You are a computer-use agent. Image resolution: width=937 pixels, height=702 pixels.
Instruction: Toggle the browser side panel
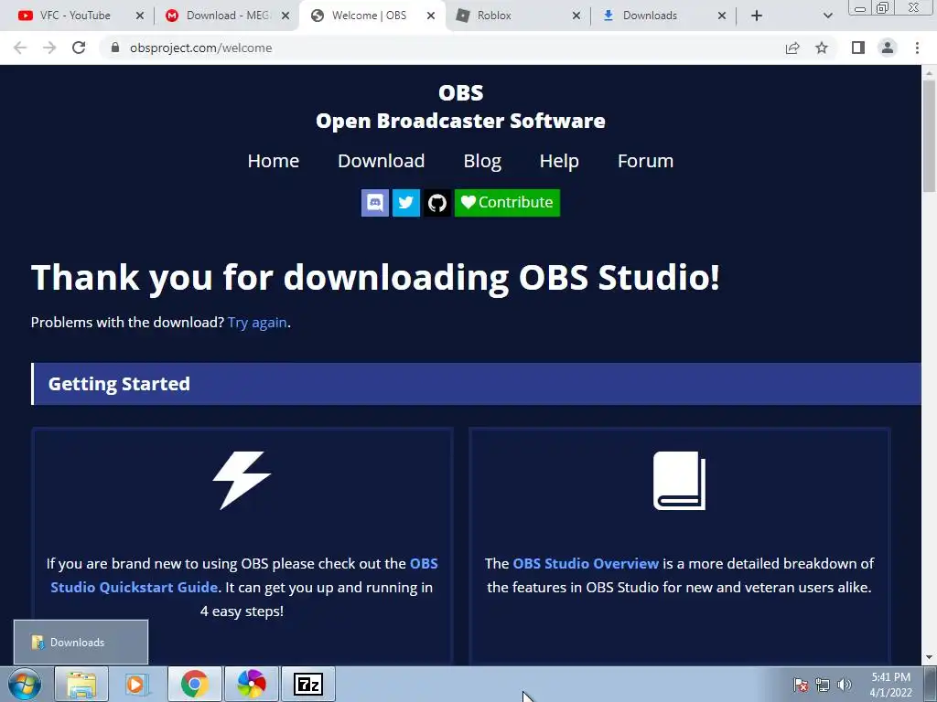point(858,48)
